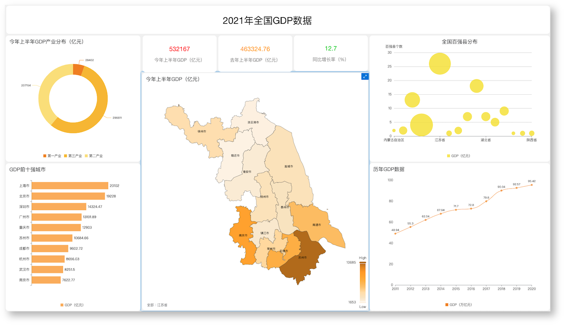
Task: Select 江苏省 in the map breadcrumb
Action: tap(162, 305)
